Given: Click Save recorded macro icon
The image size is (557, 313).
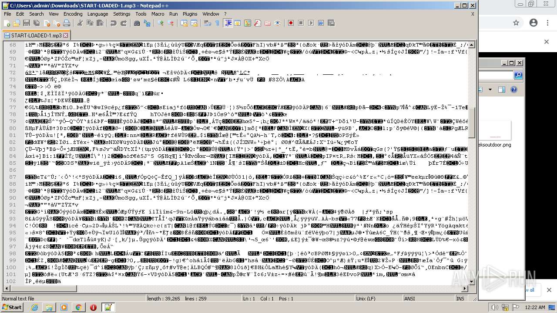Looking at the screenshot, I should click(x=331, y=23).
